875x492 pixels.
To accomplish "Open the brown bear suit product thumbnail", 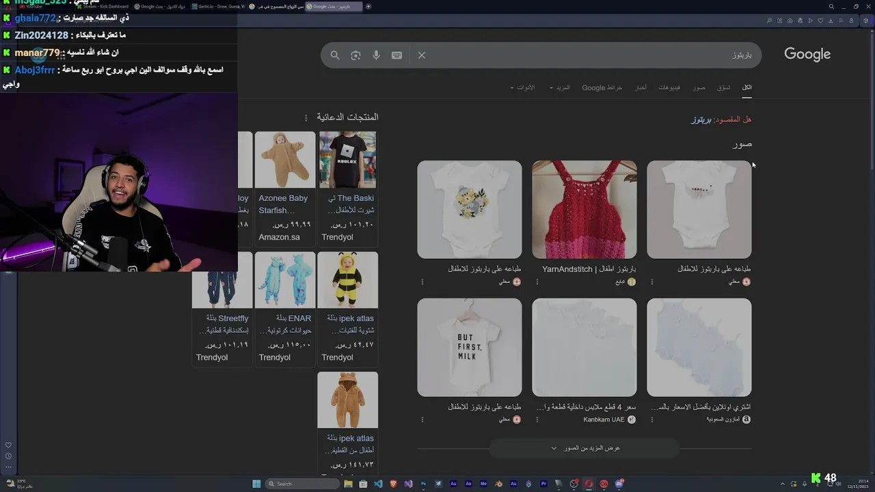I will point(348,400).
